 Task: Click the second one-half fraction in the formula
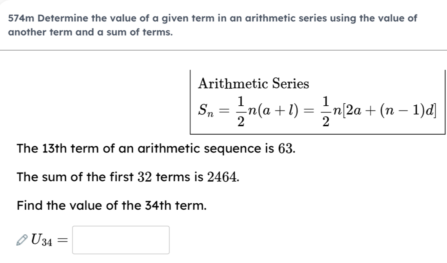[x=325, y=109]
